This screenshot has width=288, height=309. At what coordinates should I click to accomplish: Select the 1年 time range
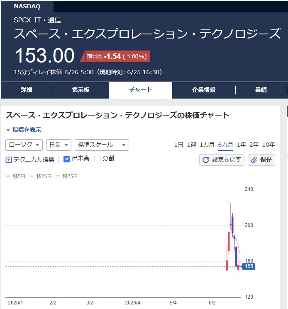[241, 145]
